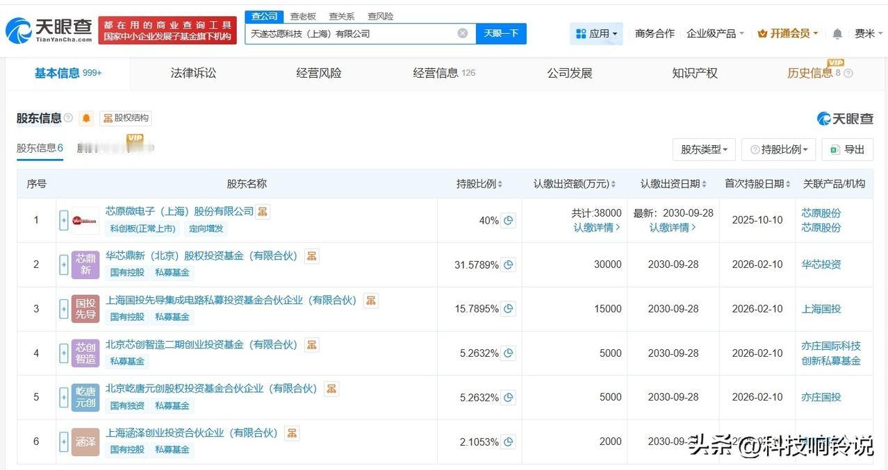Open the 股东类型 filter dropdown
Viewport: 888px width, 470px height.
pos(704,149)
